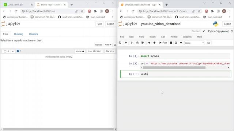Toggle side panel icon in left browser
This screenshot has width=234, height=131.
tap(101, 11)
